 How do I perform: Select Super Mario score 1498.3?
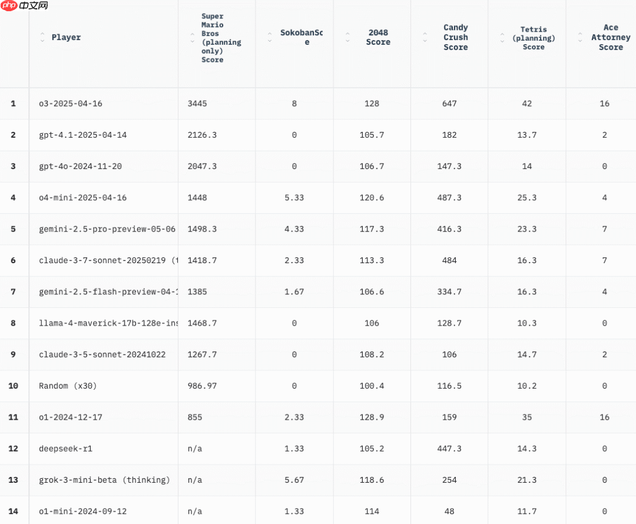click(x=202, y=229)
